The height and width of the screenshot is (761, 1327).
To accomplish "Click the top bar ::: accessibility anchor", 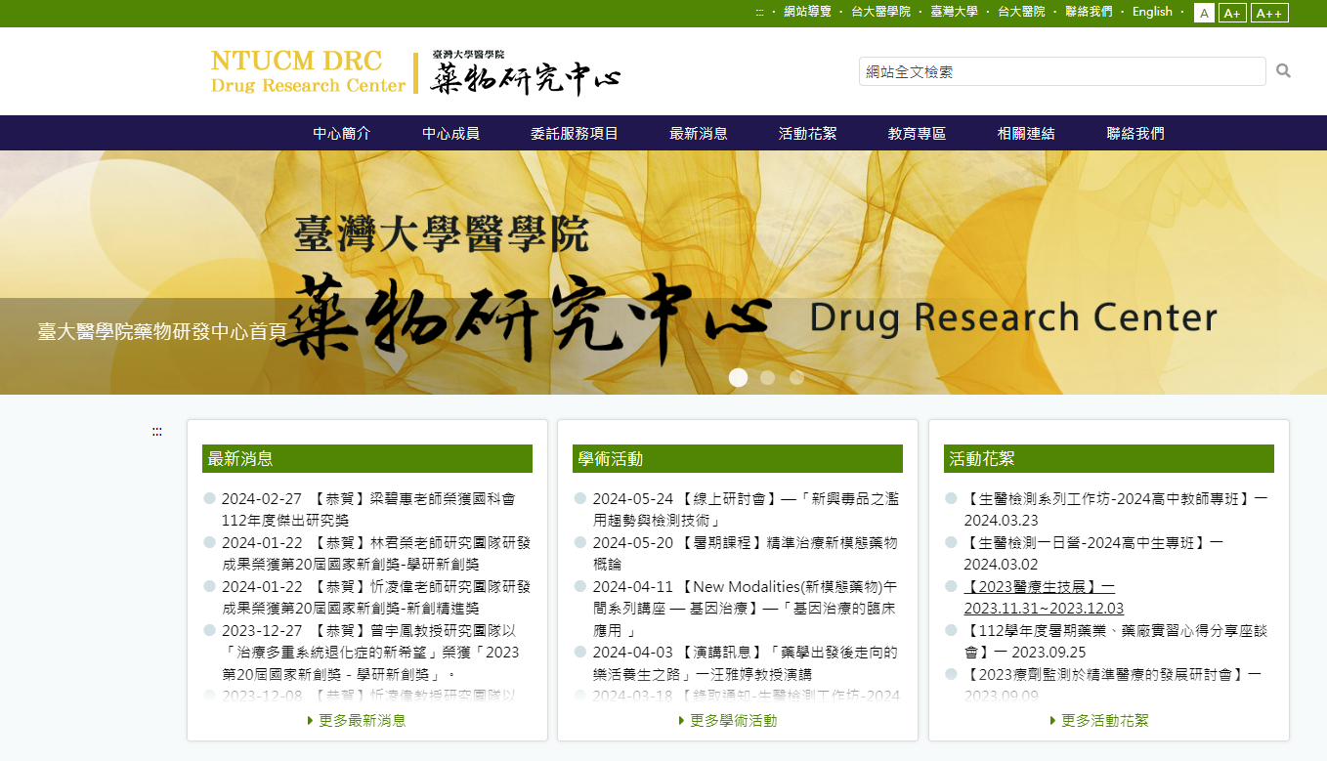I will pos(759,13).
